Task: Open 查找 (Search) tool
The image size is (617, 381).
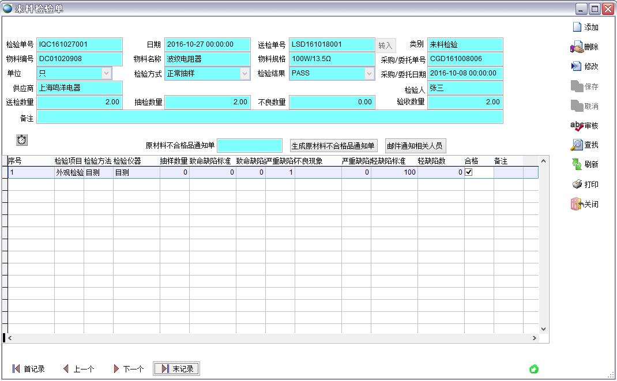Action: tap(577, 145)
